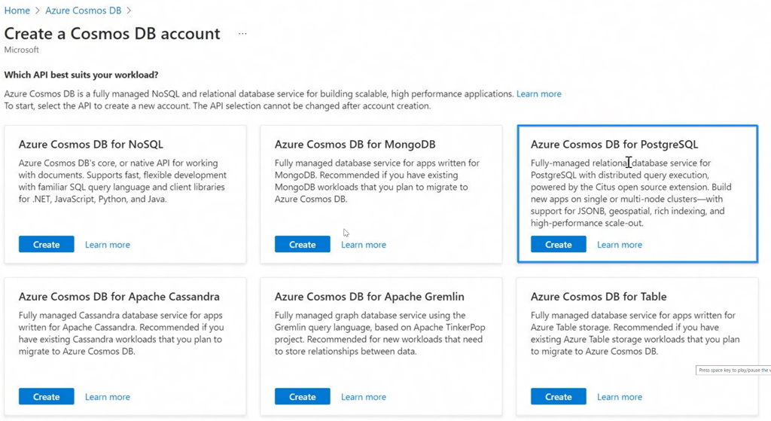The height and width of the screenshot is (421, 771).
Task: Click the Azure Cosmos DB for MongoDB heading
Action: (355, 145)
